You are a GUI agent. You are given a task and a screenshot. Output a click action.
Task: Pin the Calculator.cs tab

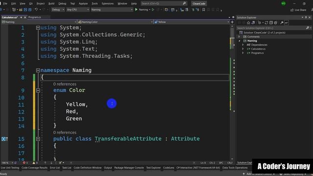click(x=21, y=18)
